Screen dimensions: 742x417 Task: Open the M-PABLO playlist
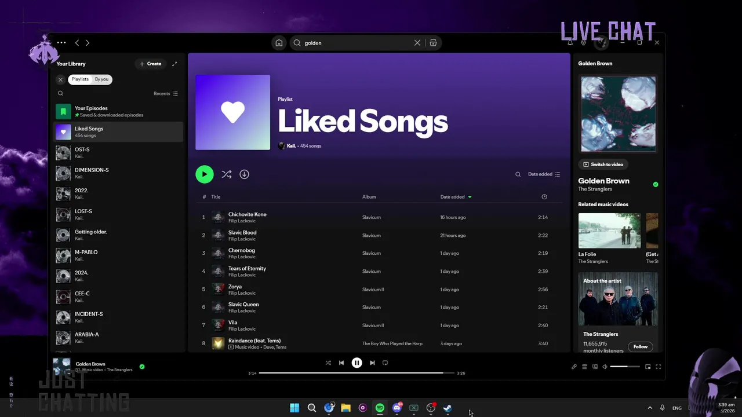[x=118, y=255]
